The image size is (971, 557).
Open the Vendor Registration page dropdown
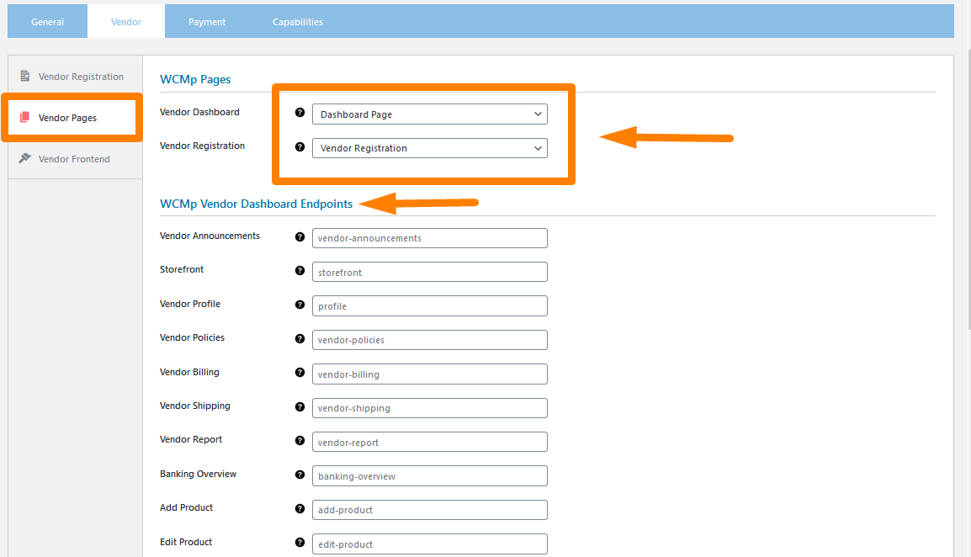tap(430, 148)
